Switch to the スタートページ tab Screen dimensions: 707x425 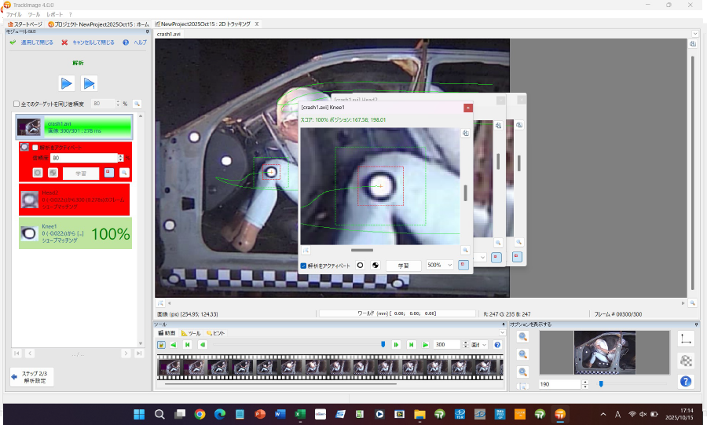coord(25,24)
